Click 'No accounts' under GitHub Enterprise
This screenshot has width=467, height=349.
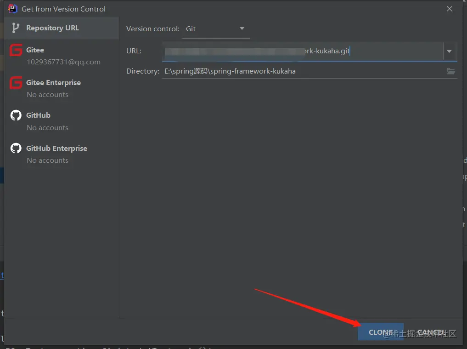48,160
